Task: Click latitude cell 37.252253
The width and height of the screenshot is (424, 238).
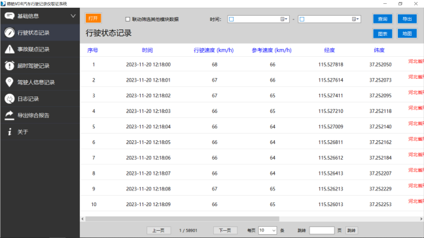Action: [380, 204]
